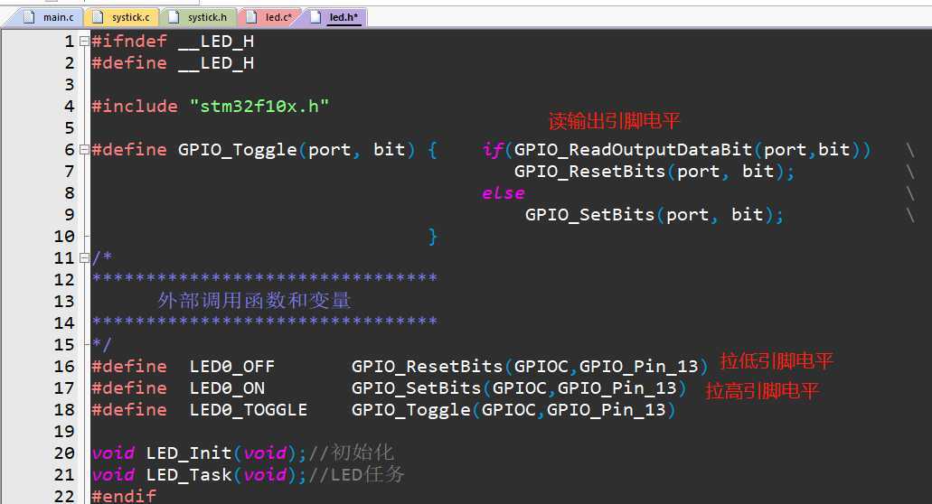Click the file icon on led.h* tab
Image resolution: width=932 pixels, height=504 pixels.
315,17
